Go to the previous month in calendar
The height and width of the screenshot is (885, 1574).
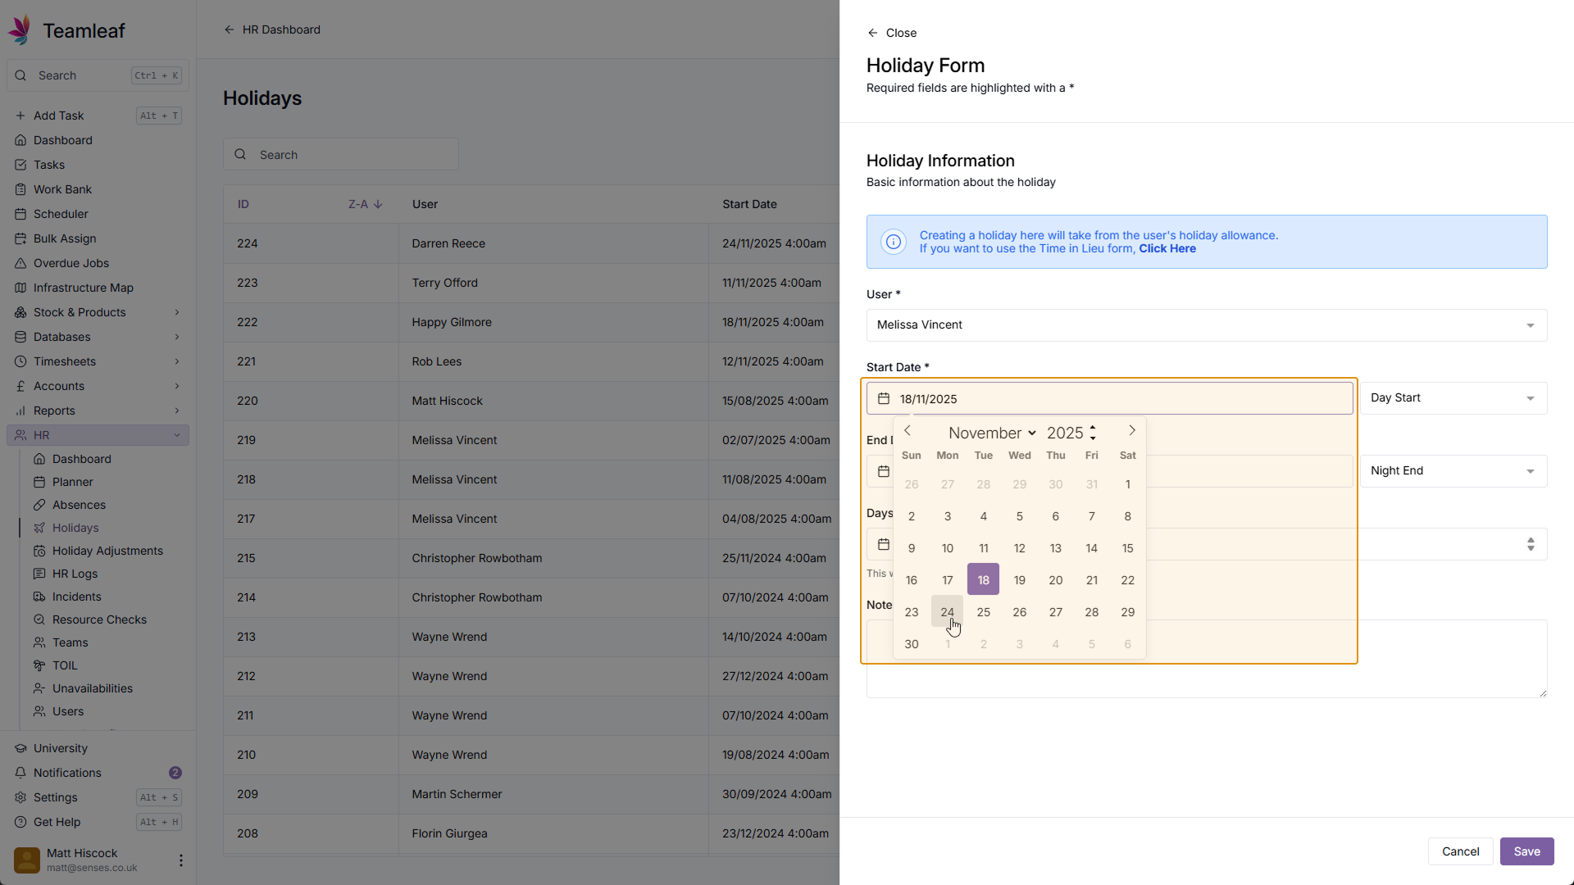click(908, 431)
